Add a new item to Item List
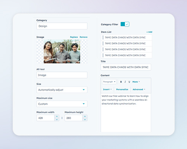The image size is (187, 149). click(149, 32)
